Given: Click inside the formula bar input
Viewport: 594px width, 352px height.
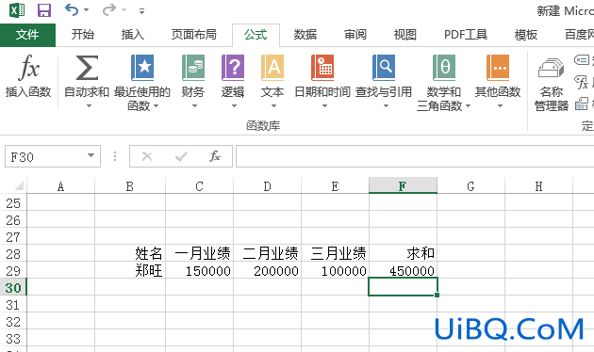Looking at the screenshot, I should (415, 156).
